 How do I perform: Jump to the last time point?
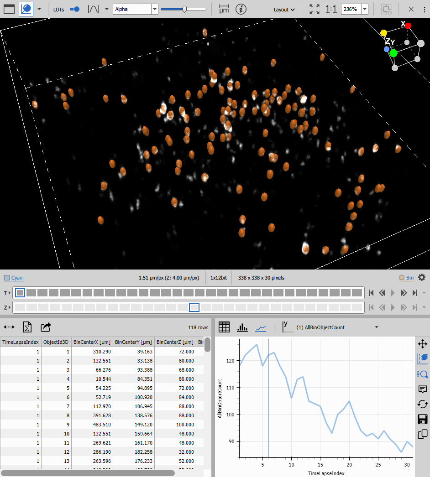[415, 293]
